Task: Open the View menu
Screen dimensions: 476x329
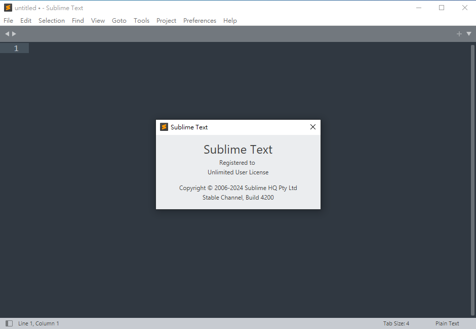Action: click(x=98, y=21)
